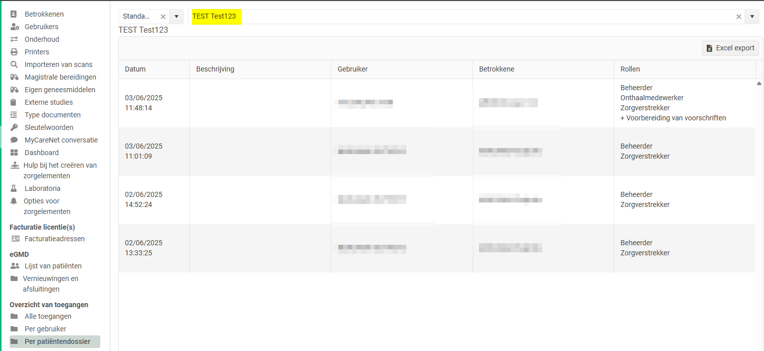Open Facturatieadressen link
The image size is (764, 351).
54,239
